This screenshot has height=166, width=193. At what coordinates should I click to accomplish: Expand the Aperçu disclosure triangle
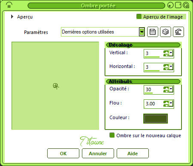[x=12, y=17]
